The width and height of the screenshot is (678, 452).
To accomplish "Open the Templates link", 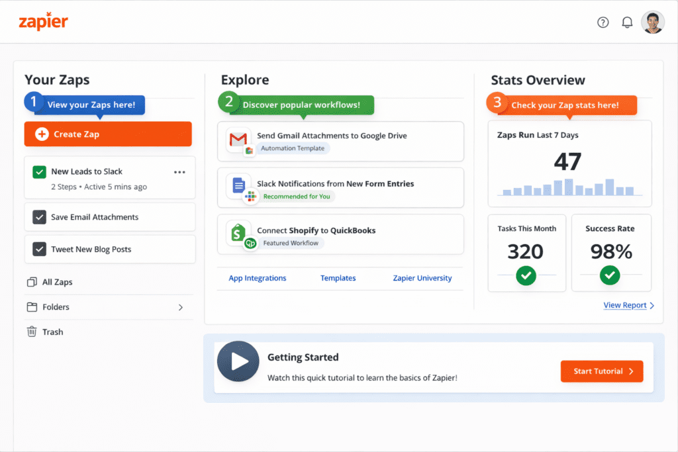I will click(x=338, y=279).
